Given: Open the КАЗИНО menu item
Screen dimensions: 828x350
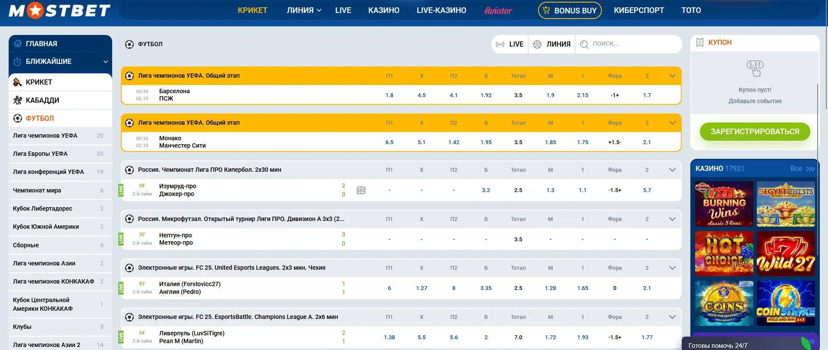Looking at the screenshot, I should pyautogui.click(x=384, y=10).
